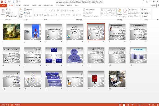Click the Find binoculars command
The height and width of the screenshot is (106, 159).
[x=144, y=10]
